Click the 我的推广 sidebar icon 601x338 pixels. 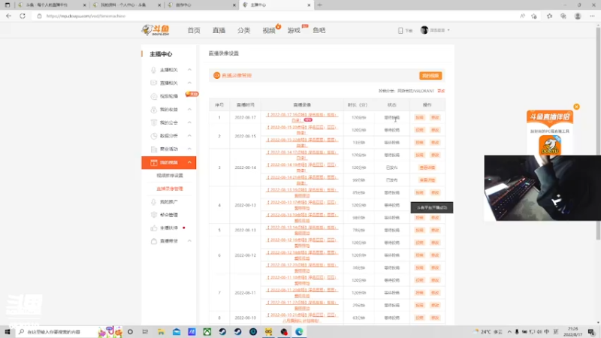[154, 201]
